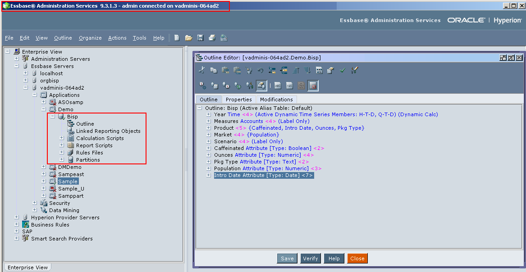Click the Help button in the Outline Editor
Image resolution: width=526 pixels, height=272 pixels.
coord(334,258)
